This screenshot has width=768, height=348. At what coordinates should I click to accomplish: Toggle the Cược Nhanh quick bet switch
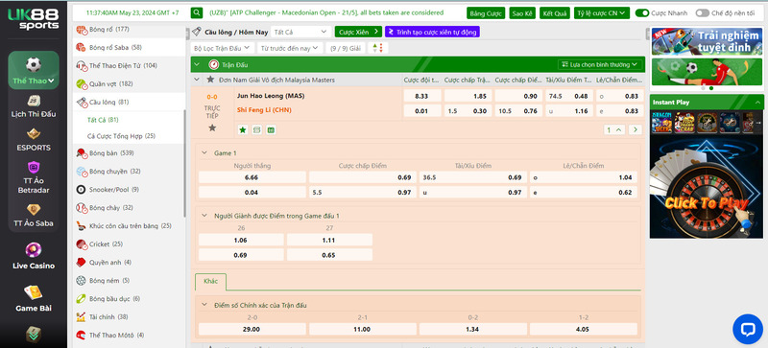pyautogui.click(x=641, y=13)
